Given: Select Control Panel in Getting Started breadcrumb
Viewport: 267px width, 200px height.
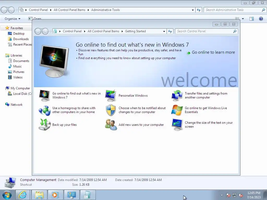Looking at the screenshot, I should [72, 31].
